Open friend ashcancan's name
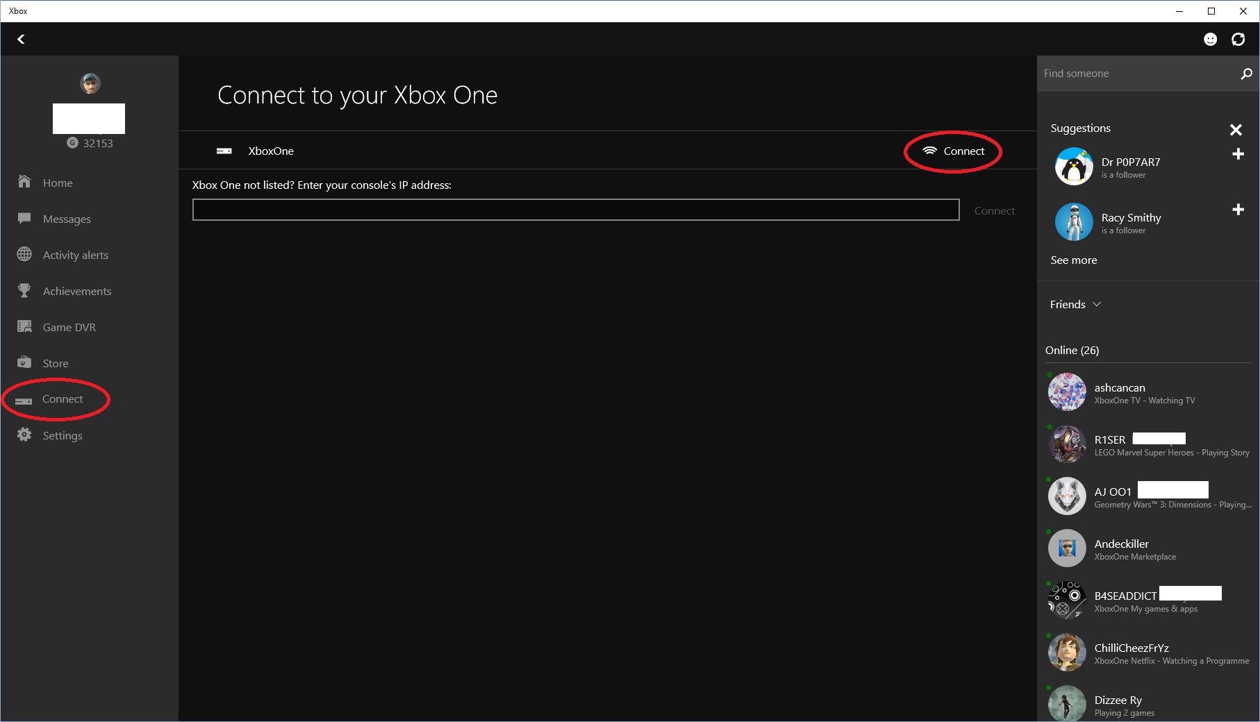This screenshot has width=1260, height=722. point(1120,387)
